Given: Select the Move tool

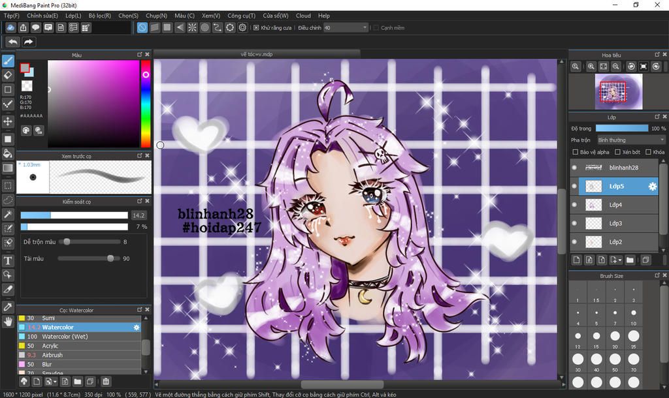Looking at the screenshot, I should click(8, 121).
